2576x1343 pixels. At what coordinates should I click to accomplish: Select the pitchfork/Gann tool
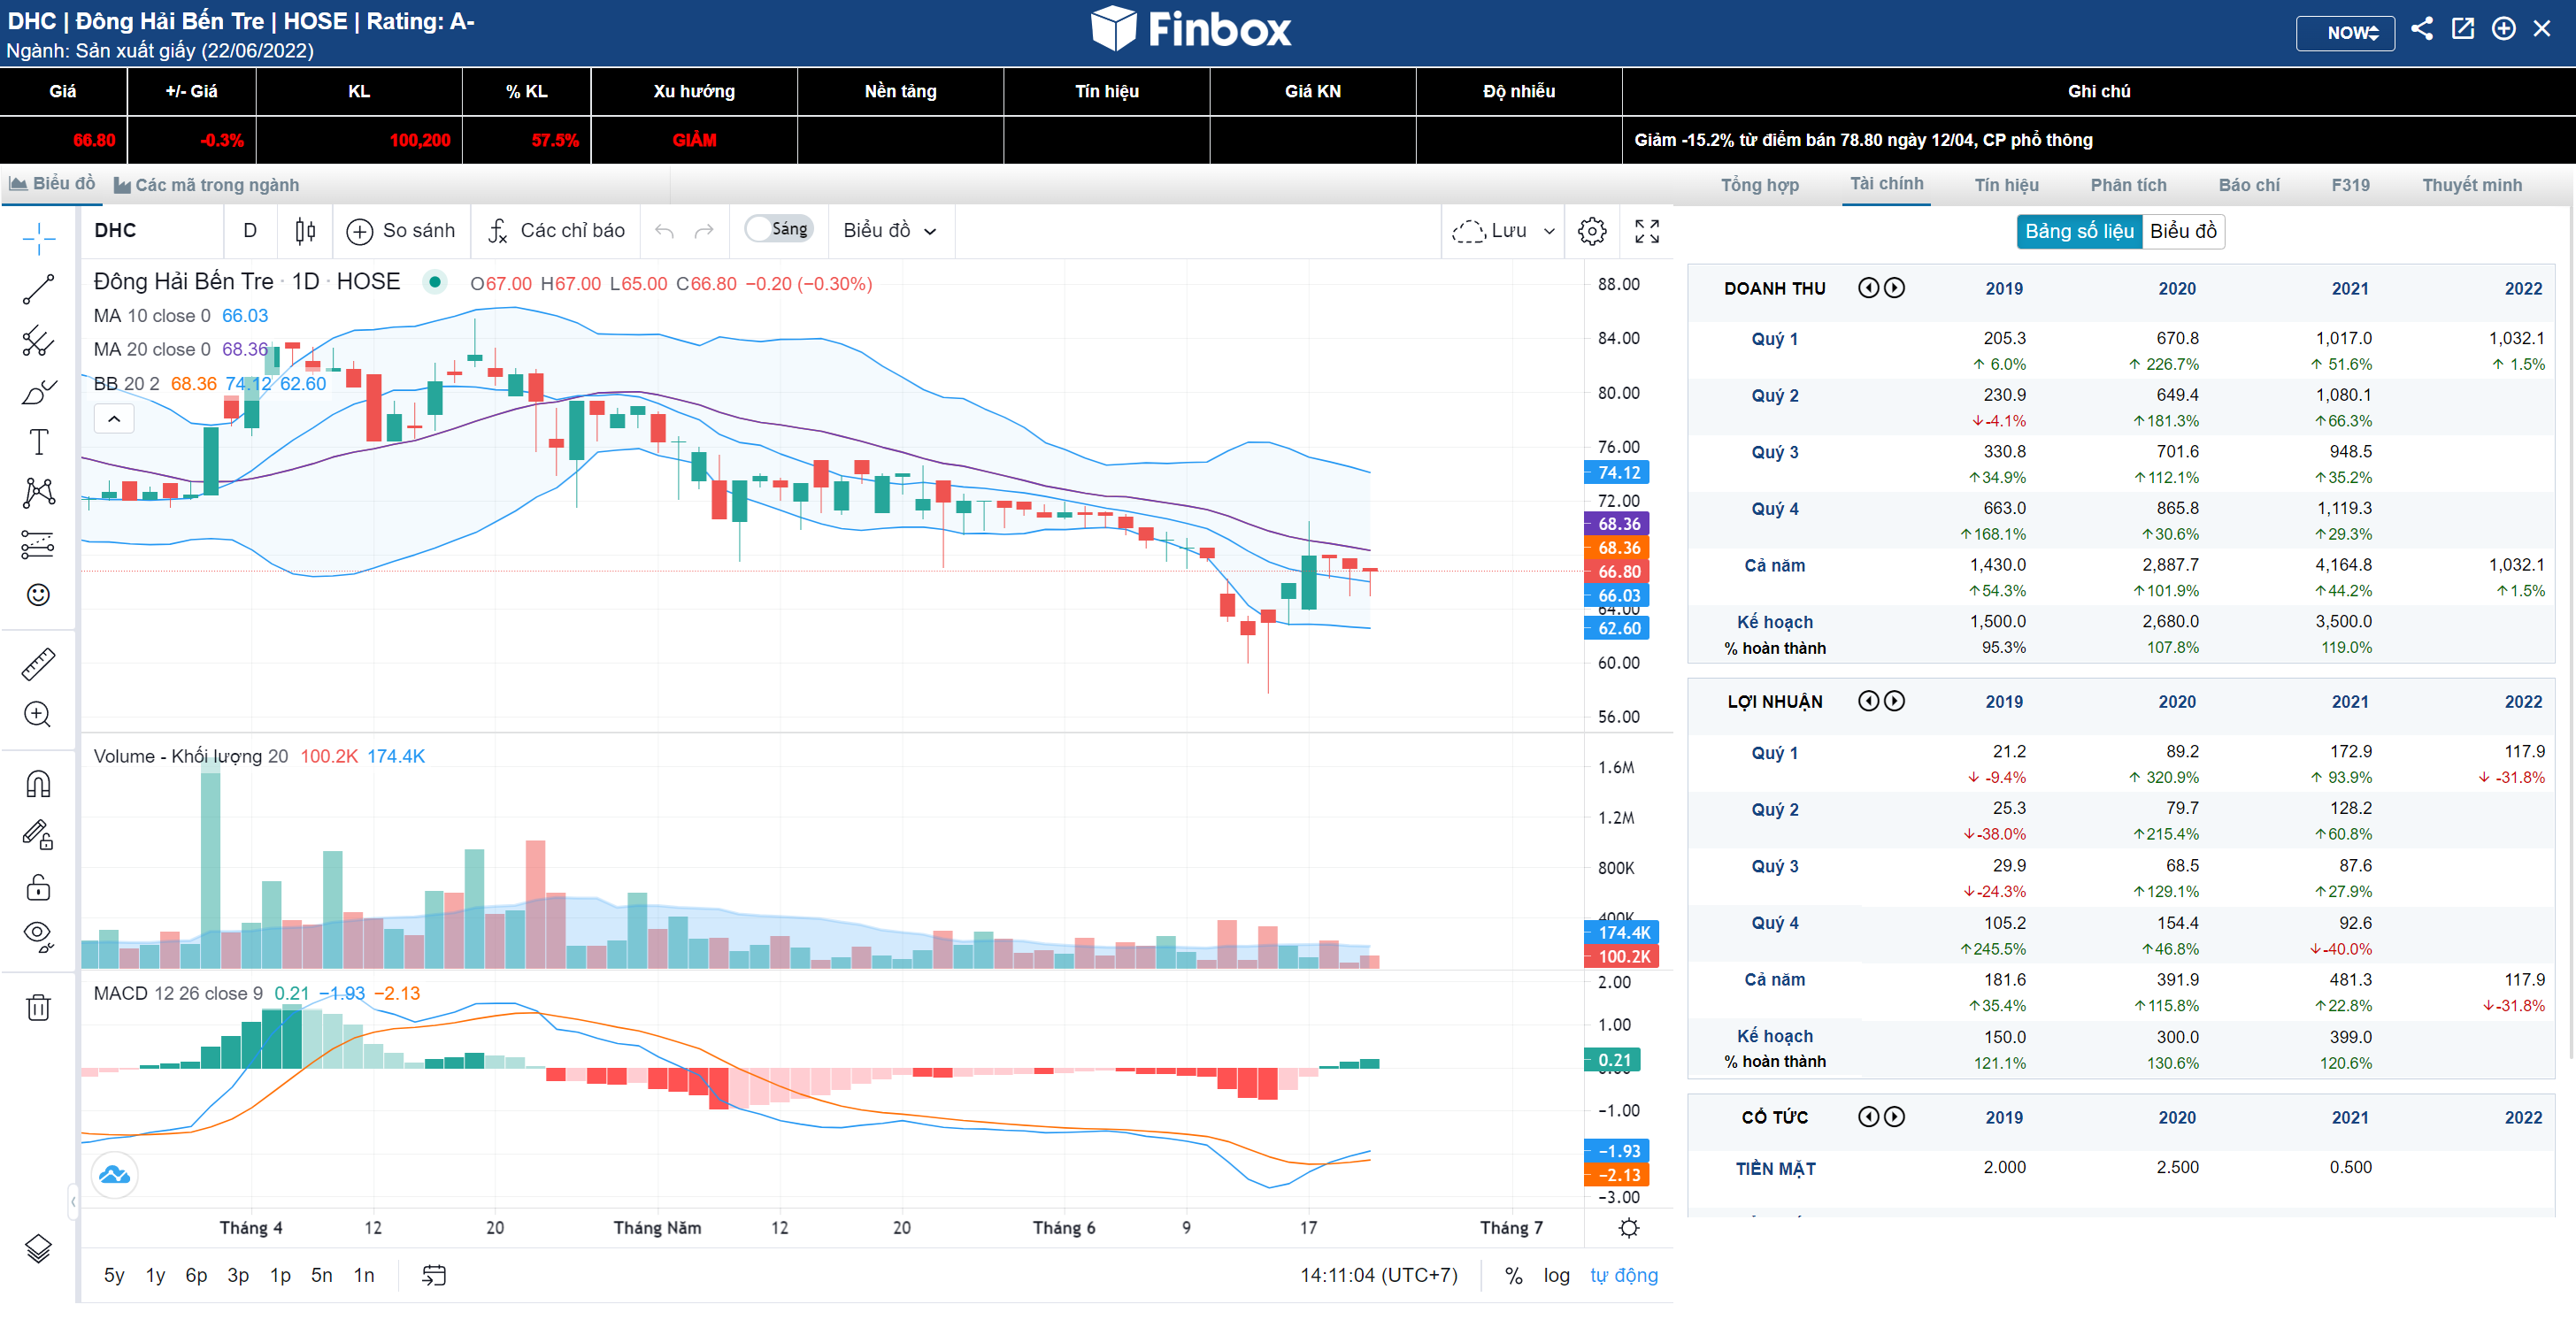click(x=38, y=340)
